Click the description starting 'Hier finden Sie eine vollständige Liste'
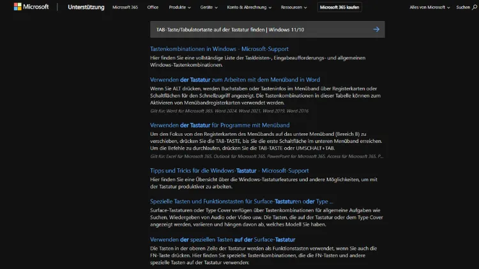479x269 pixels. pos(257,61)
